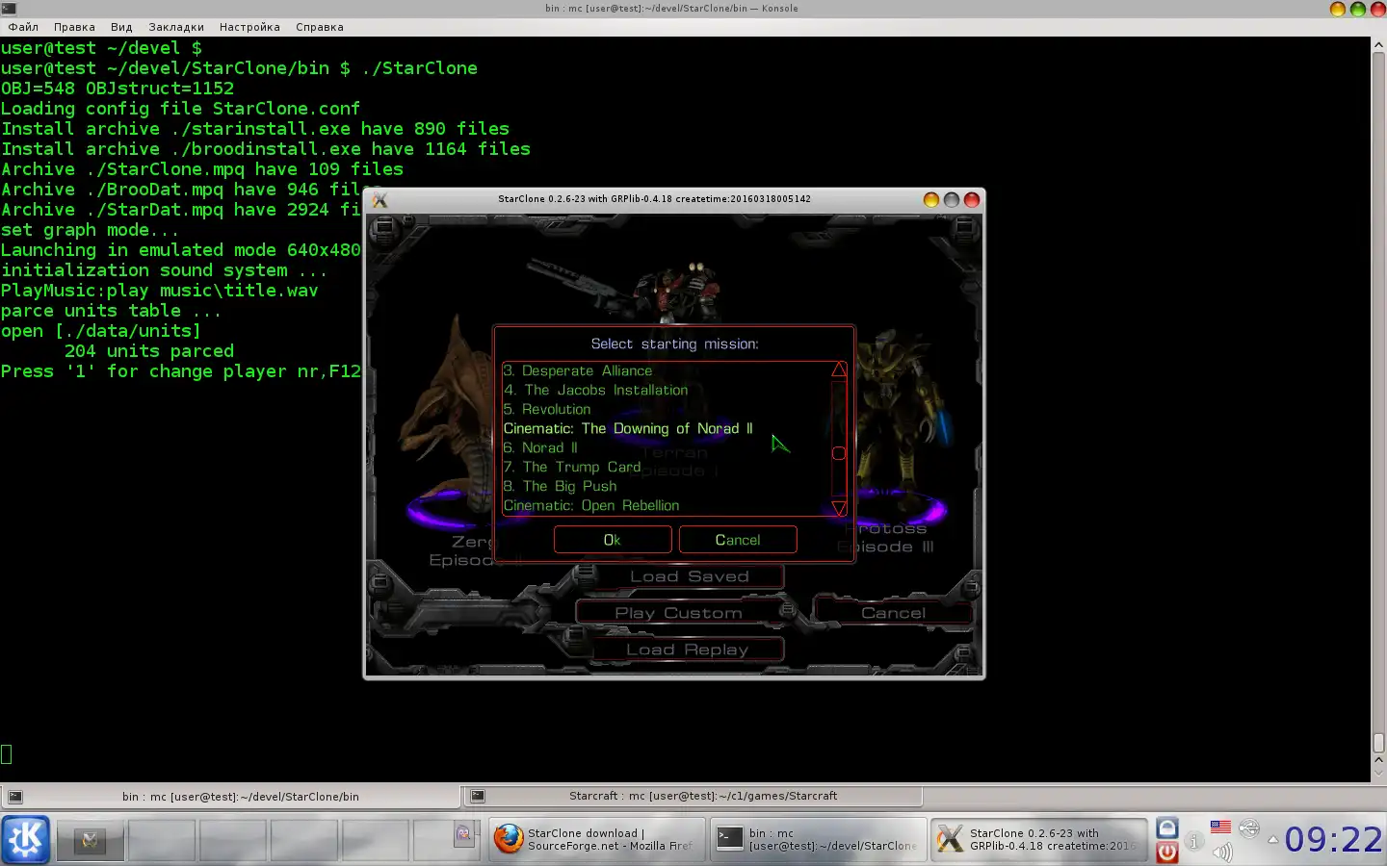Image resolution: width=1387 pixels, height=866 pixels.
Task: Confirm mission with the Ok button
Action: 613,540
